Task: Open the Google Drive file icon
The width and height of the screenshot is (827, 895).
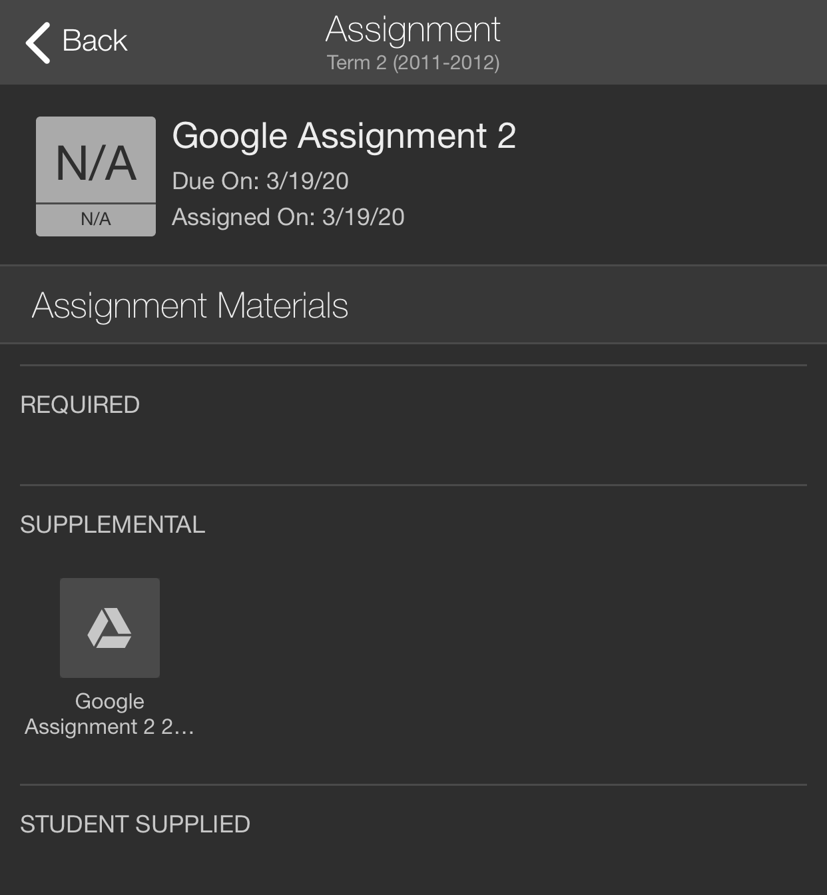Action: tap(109, 628)
